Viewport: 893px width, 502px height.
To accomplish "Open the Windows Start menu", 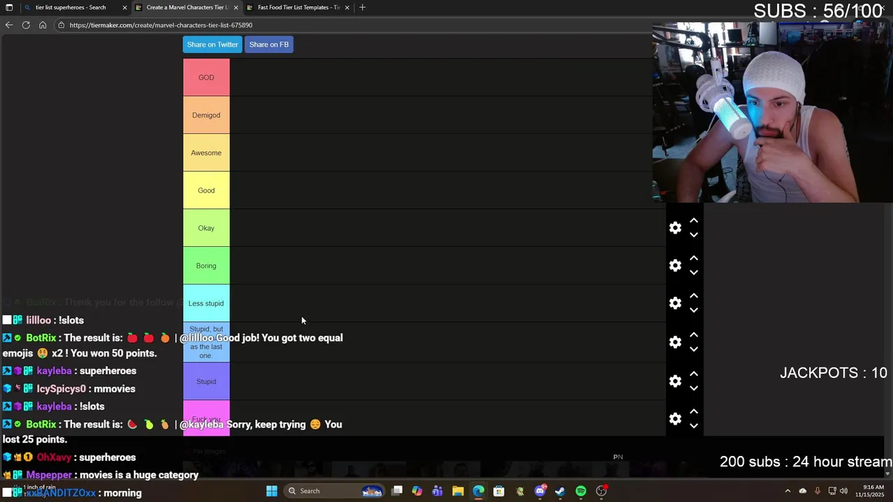I will pyautogui.click(x=271, y=491).
